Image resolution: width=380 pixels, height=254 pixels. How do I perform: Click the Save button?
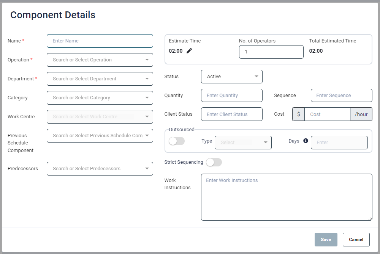coord(326,240)
